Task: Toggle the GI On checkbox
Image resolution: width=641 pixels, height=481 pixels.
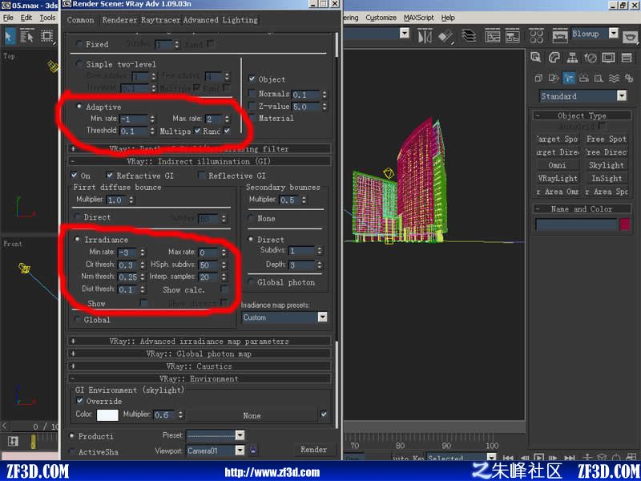Action: pos(74,175)
